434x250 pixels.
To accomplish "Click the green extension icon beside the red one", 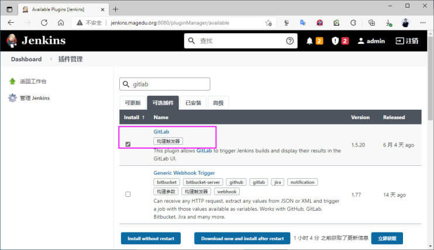I will click(336, 23).
